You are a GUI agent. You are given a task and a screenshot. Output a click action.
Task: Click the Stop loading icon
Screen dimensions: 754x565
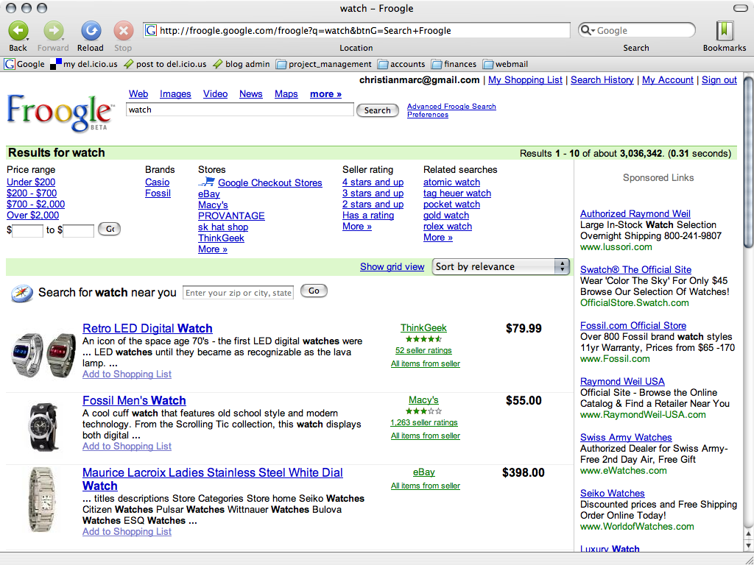click(123, 31)
